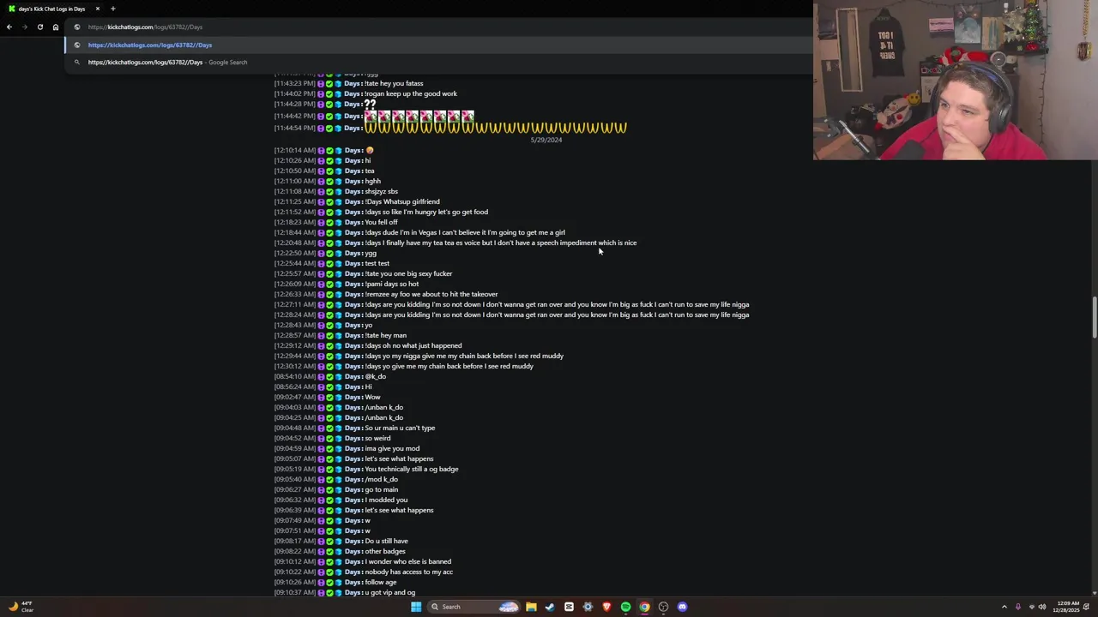
Task: Click the '@k_do' message at 08:54:10 AM
Action: [375, 376]
